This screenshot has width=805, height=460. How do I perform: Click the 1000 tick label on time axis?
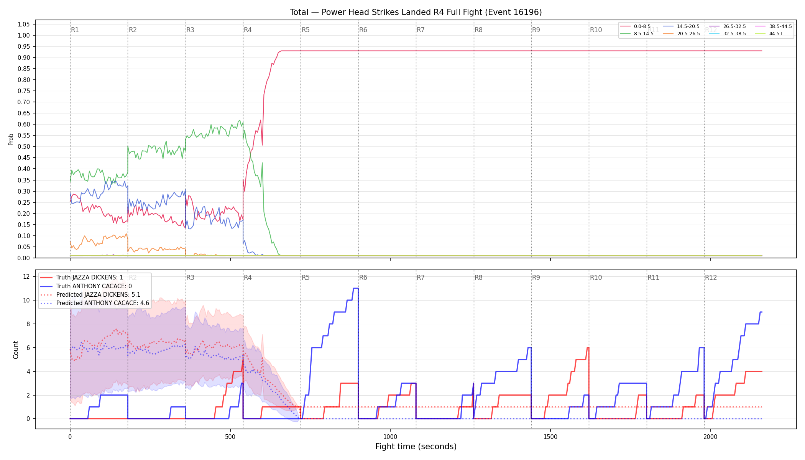pos(390,437)
